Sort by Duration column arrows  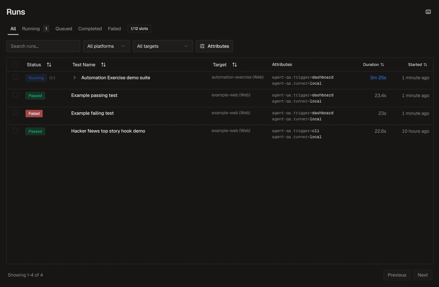(382, 65)
